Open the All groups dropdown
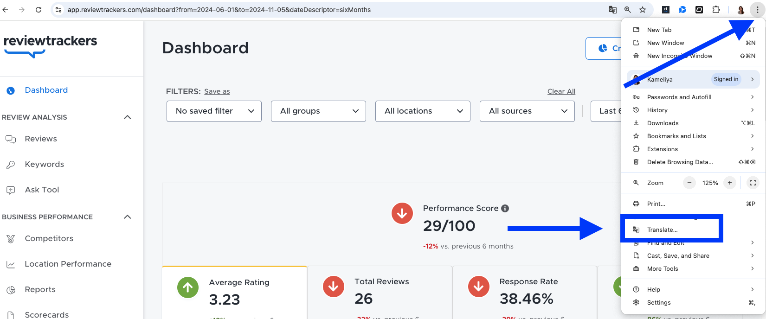The image size is (766, 319). [318, 111]
